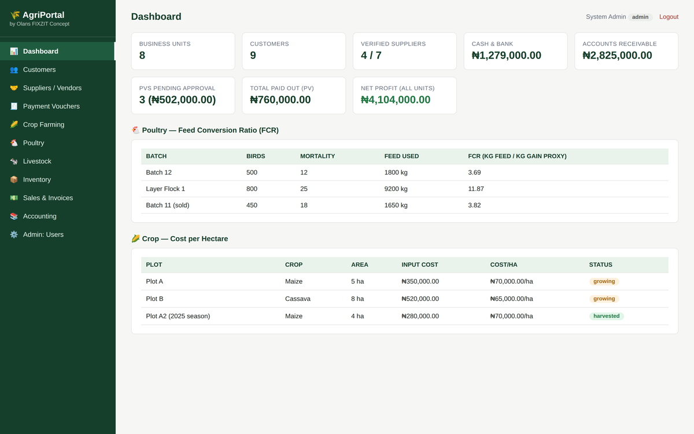
Task: Select the Customers summary card
Action: point(294,51)
